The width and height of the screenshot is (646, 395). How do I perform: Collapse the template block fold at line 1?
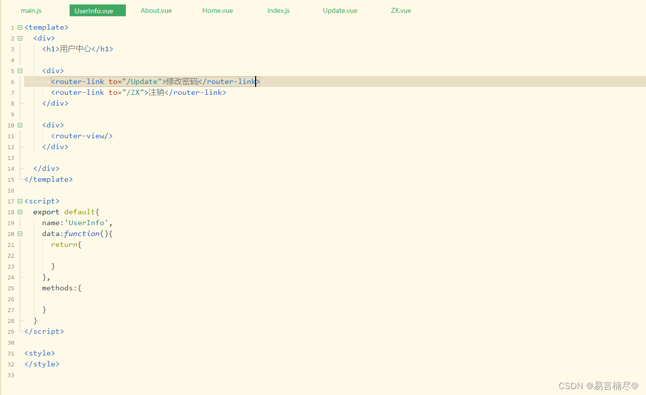tap(19, 27)
